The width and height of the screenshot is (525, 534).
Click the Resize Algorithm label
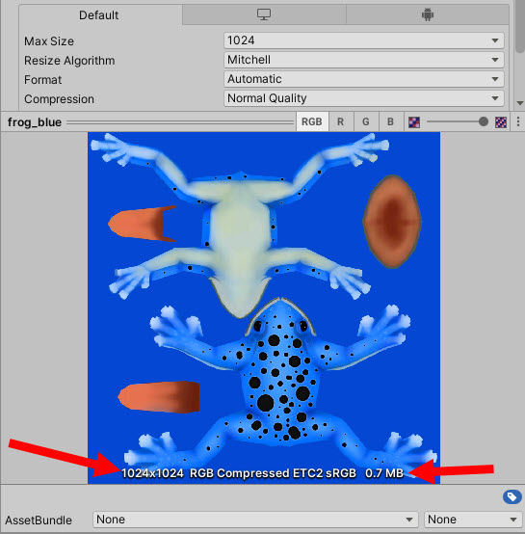click(69, 61)
